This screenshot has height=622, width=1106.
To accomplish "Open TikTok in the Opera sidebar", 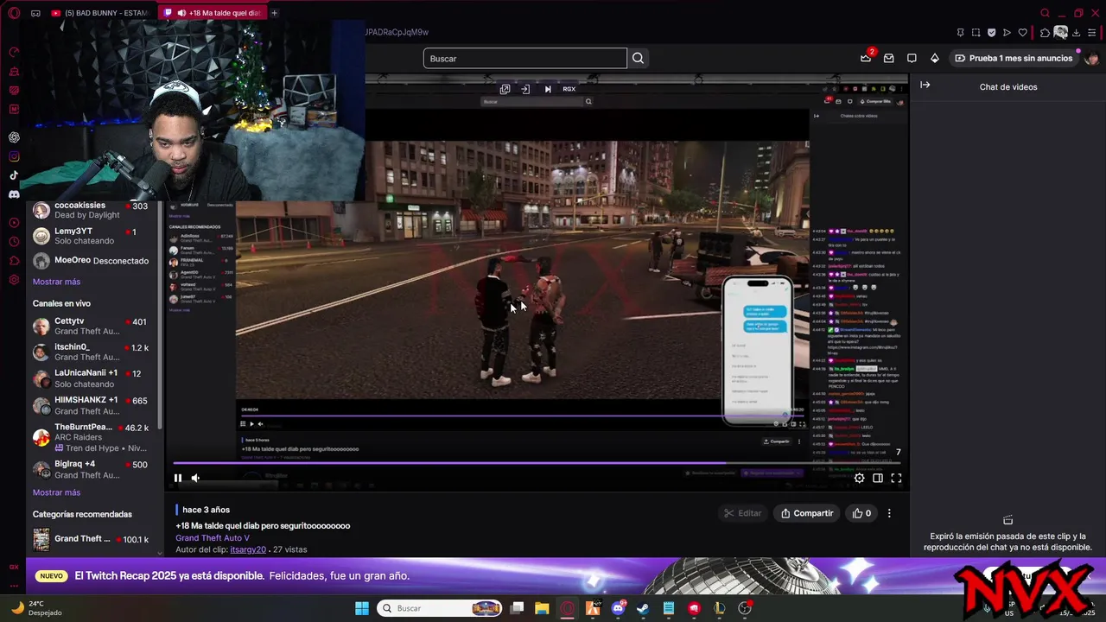I will click(x=14, y=175).
